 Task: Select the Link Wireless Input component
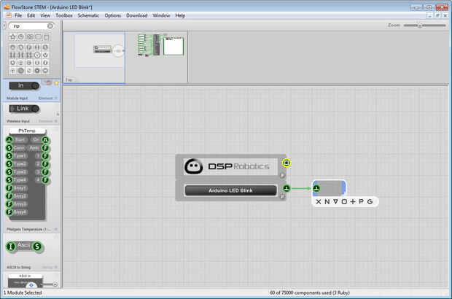tap(24, 109)
